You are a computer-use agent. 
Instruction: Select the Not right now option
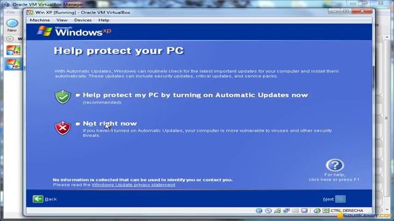(x=107, y=123)
